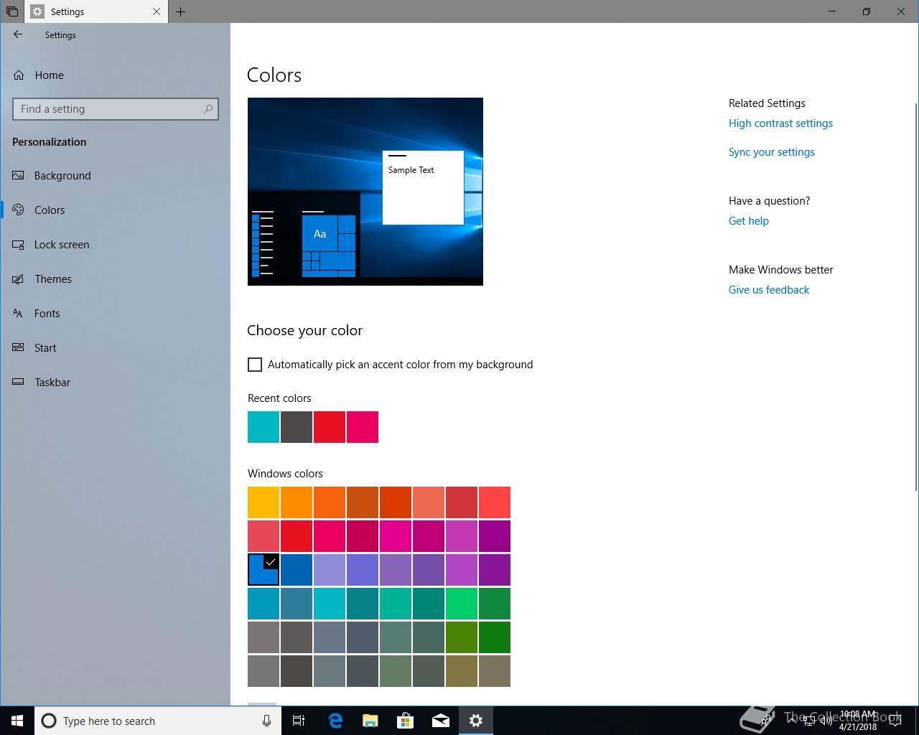Click the Find a setting search field
This screenshot has height=735, width=919.
pos(108,109)
